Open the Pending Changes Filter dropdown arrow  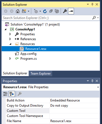coord(40,11)
